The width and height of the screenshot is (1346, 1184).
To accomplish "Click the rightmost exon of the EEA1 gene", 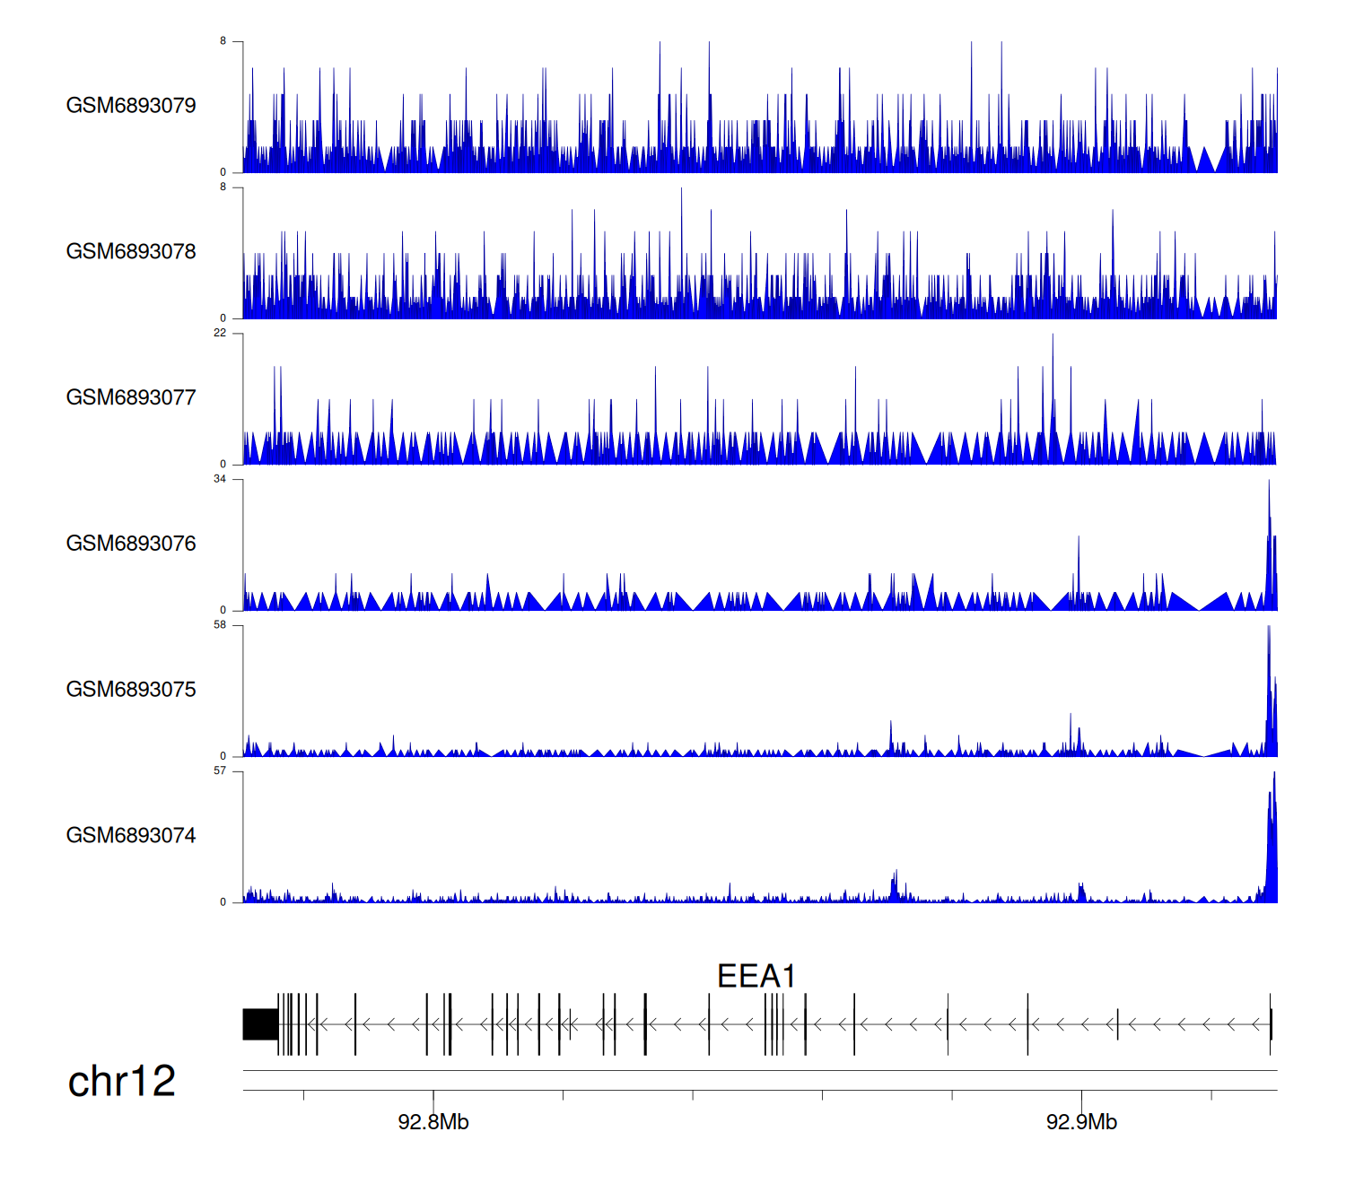I will 1271,1024.
